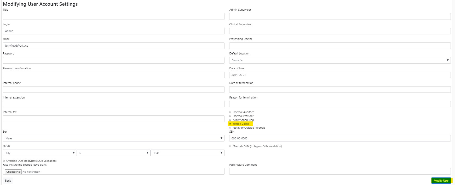Click the Password input field
Screen dimensions: 455x185
[x=113, y=60]
